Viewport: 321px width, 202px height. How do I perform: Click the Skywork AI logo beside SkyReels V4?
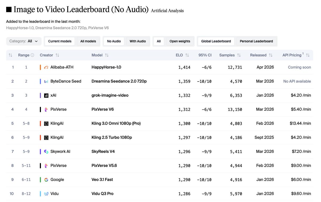[x=46, y=151]
